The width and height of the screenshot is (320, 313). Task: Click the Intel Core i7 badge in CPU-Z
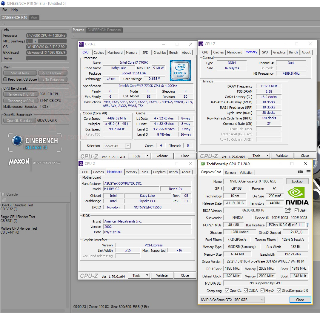(180, 70)
